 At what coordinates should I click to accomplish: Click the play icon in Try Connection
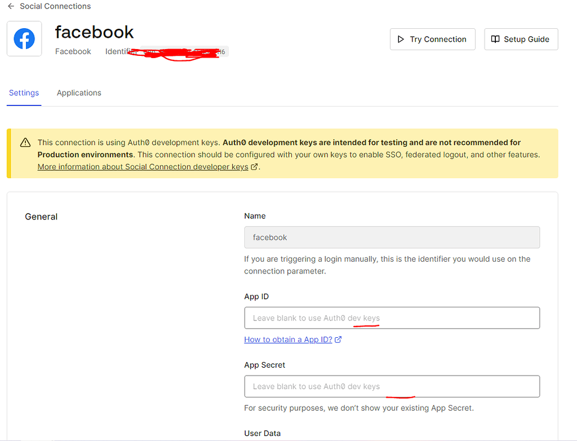[401, 39]
